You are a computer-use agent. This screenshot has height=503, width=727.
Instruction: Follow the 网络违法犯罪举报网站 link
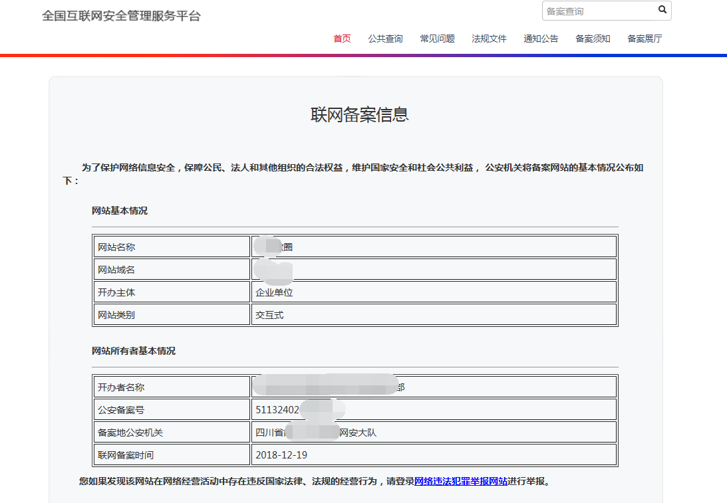tap(461, 481)
